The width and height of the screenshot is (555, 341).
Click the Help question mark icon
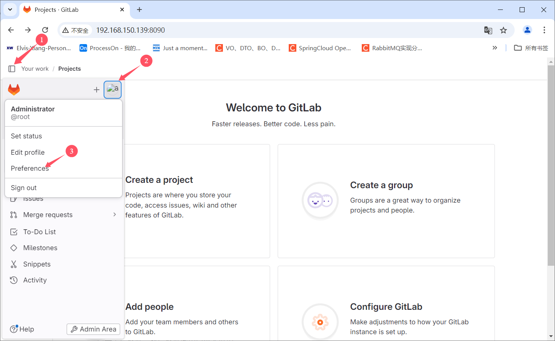pos(14,329)
